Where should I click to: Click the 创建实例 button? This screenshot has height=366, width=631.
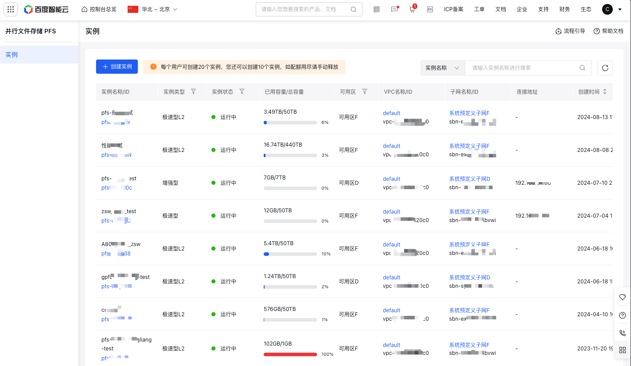coord(117,67)
